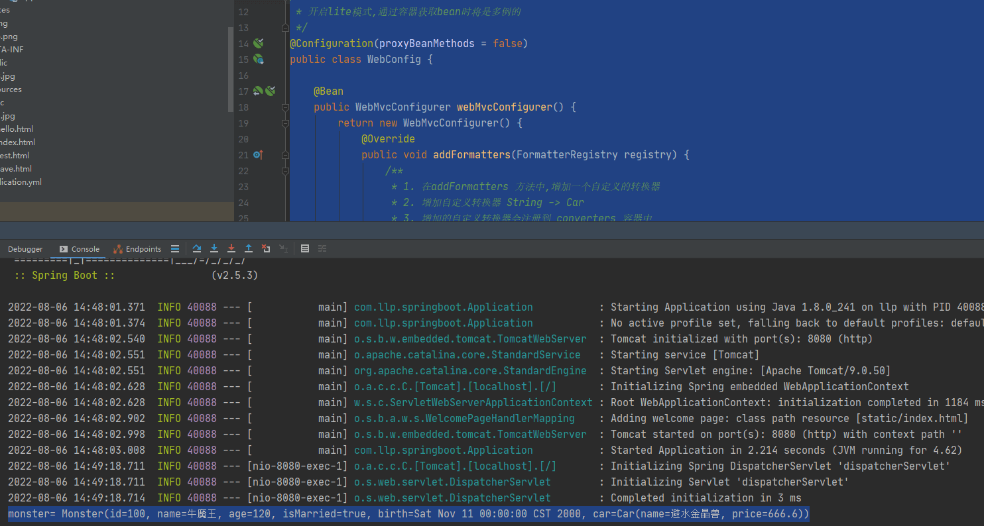The image size is (984, 526).
Task: Switch to the Debugger tab
Action: coord(25,249)
